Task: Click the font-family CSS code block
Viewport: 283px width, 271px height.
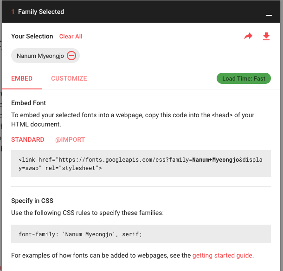Action: 141,234
